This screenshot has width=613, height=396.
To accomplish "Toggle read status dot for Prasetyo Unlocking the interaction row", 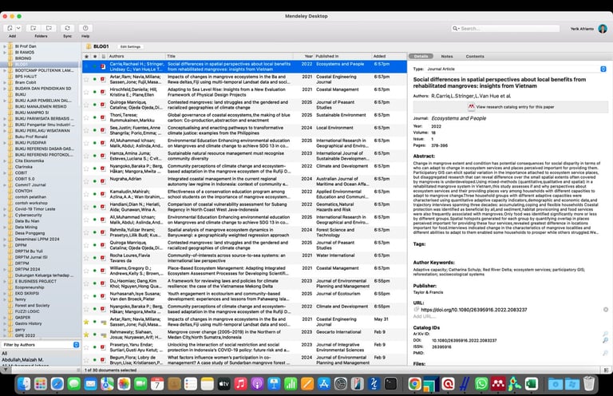I will pyautogui.click(x=95, y=347).
